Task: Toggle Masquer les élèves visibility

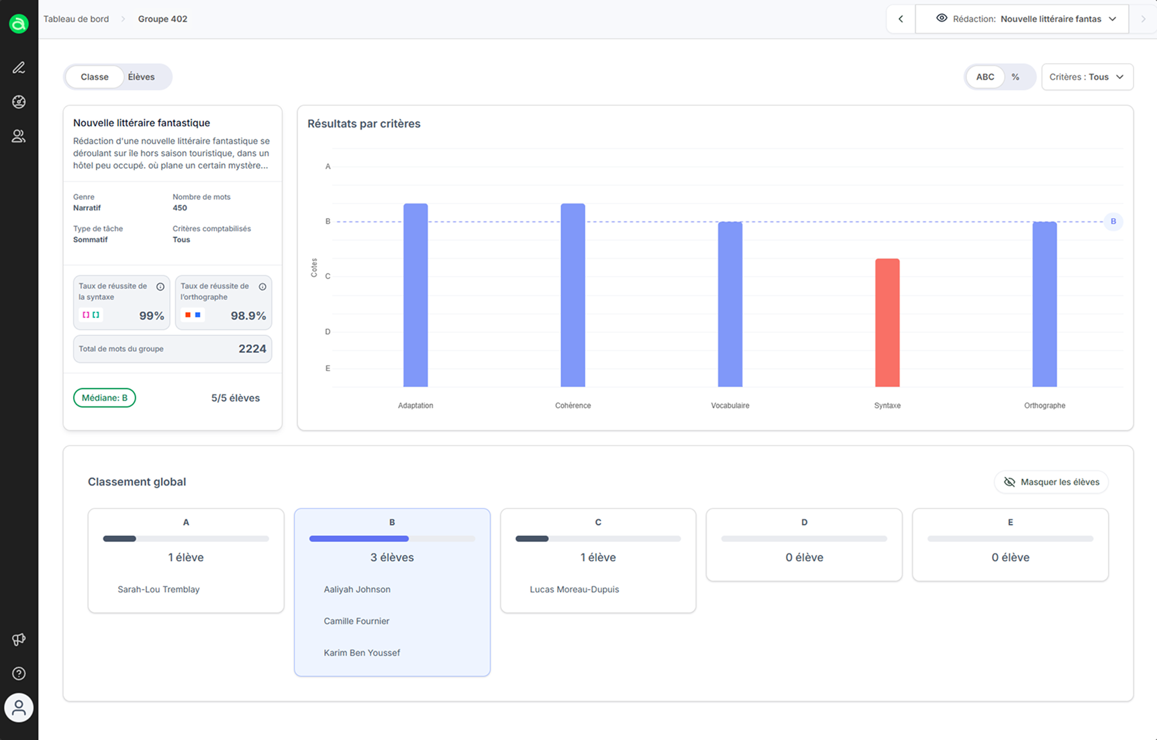Action: coord(1051,482)
